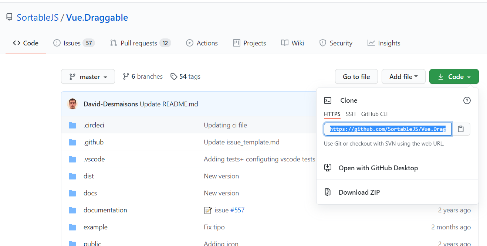Screen dimensions: 487x246
Task: Open the .circleci folder icon
Action: pyautogui.click(x=72, y=125)
